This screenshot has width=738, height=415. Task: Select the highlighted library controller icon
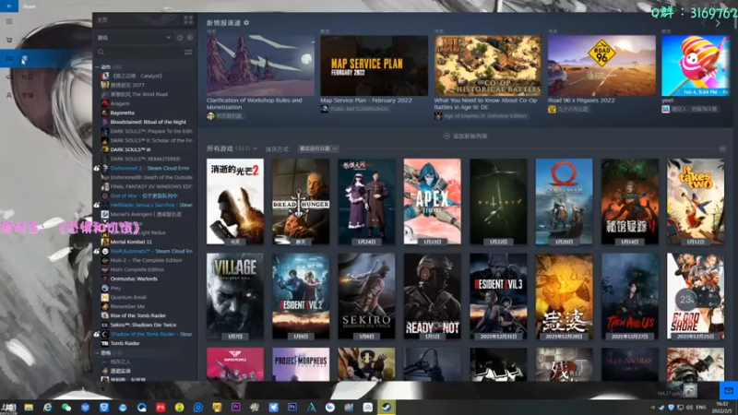(9, 58)
